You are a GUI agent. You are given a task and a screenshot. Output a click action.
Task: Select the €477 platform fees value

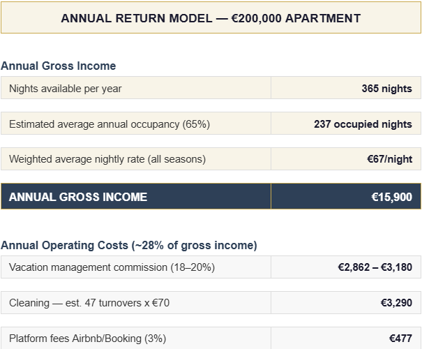coord(400,339)
